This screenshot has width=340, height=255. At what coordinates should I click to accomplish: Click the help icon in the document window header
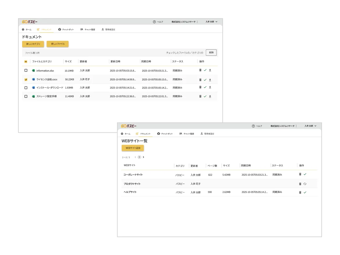point(155,22)
